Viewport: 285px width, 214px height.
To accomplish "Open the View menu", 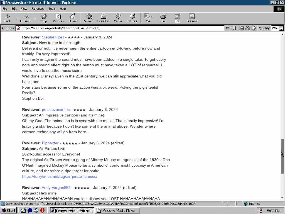I will pyautogui.click(x=24, y=9).
